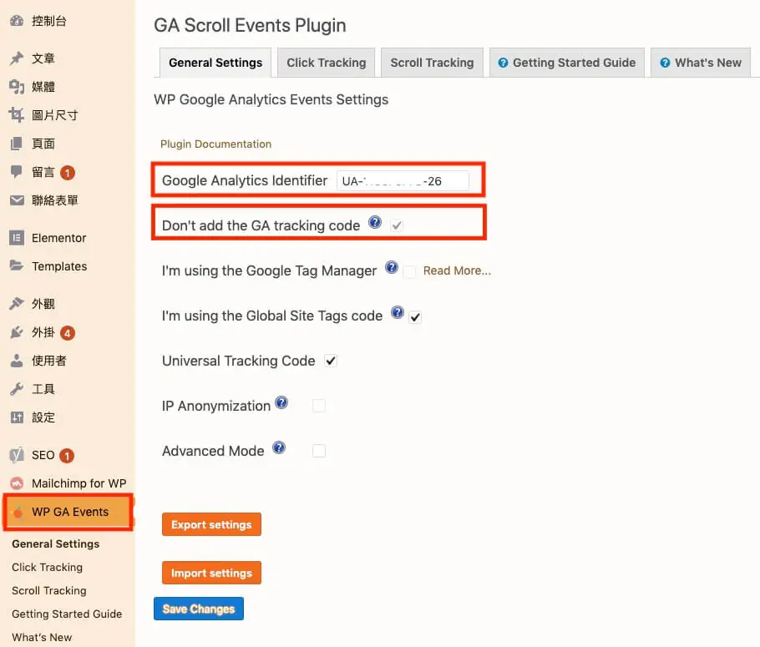Click help icon beside Google Tag Manager option
This screenshot has width=760, height=647.
click(x=391, y=267)
